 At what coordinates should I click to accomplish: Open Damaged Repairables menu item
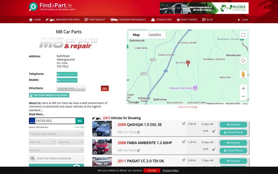pos(128,20)
